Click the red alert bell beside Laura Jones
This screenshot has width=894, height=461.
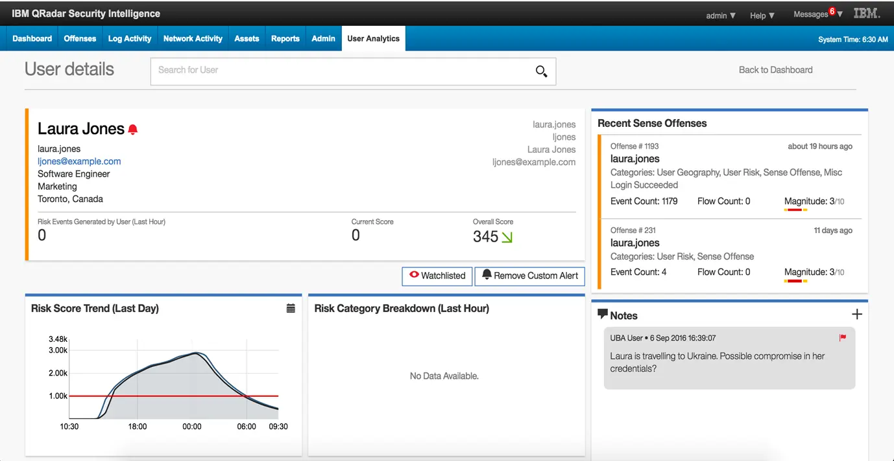click(x=133, y=128)
